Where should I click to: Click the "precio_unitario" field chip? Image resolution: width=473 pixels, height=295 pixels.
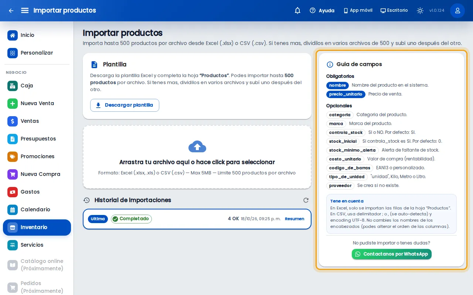(346, 94)
